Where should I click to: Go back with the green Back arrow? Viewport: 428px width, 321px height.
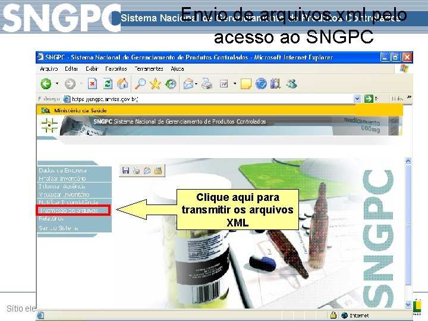click(46, 84)
